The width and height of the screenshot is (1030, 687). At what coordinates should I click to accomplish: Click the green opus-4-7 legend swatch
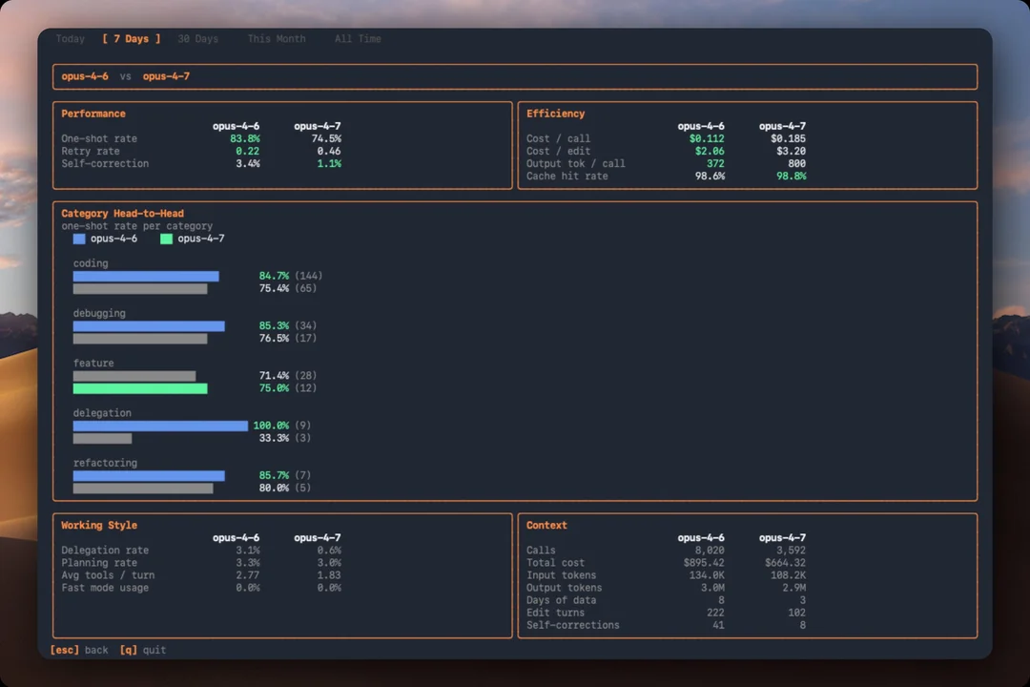tap(167, 239)
